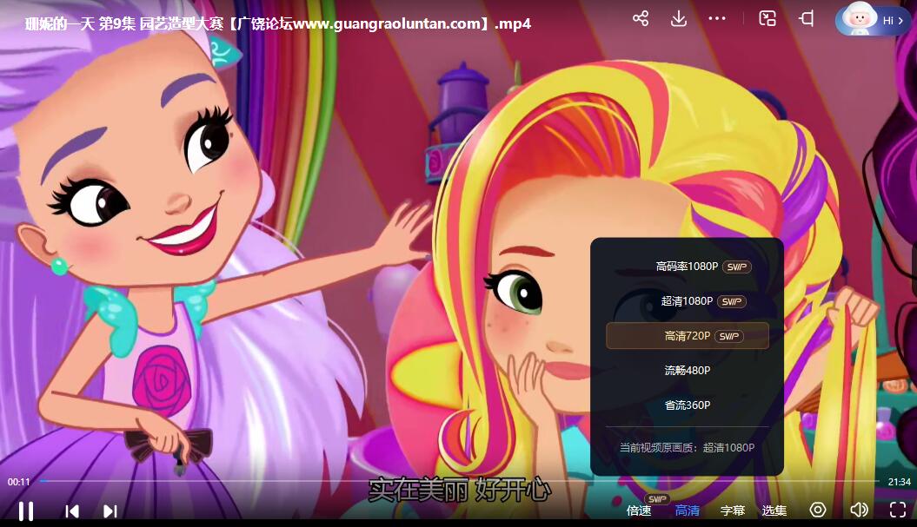Click the SVIP badge next to 超清1080P
Image resolution: width=917 pixels, height=527 pixels.
click(x=732, y=301)
